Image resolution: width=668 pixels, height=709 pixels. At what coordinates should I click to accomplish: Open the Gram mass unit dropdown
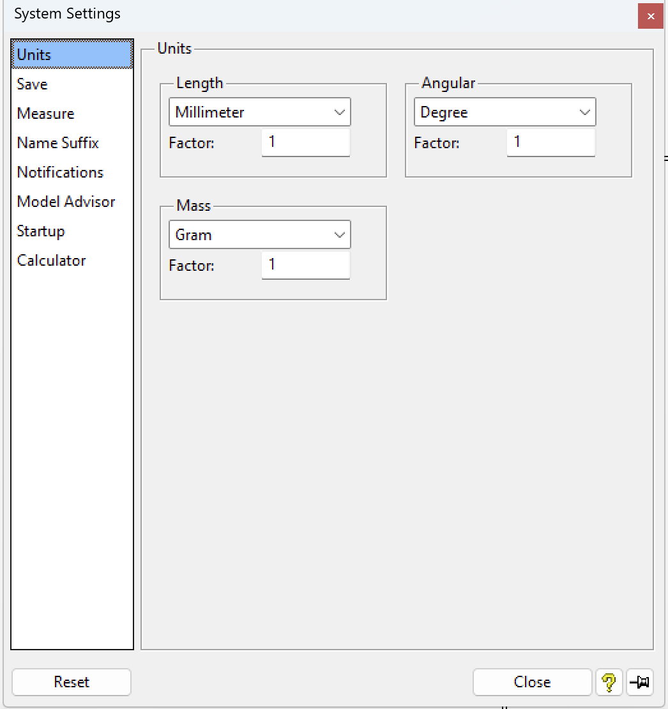click(x=259, y=234)
